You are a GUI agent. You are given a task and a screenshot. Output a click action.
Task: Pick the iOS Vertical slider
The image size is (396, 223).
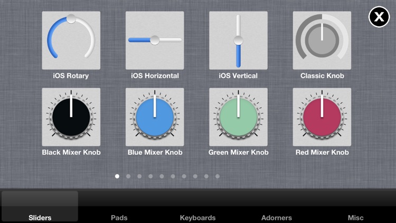coord(238,41)
